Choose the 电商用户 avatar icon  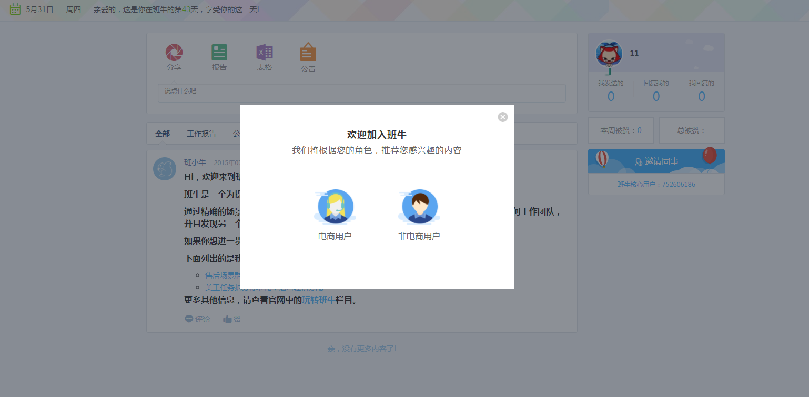point(335,207)
